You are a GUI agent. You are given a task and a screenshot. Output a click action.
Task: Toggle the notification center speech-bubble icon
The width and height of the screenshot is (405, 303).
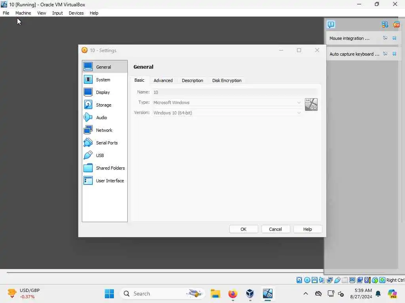[331, 24]
